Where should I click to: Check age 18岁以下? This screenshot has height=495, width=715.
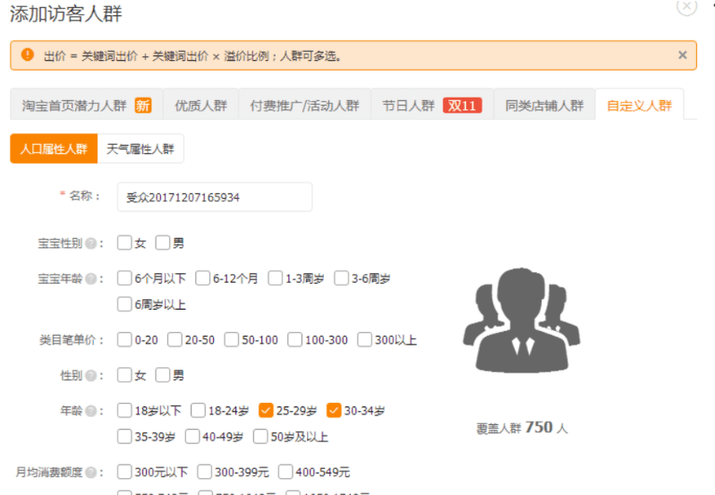124,410
